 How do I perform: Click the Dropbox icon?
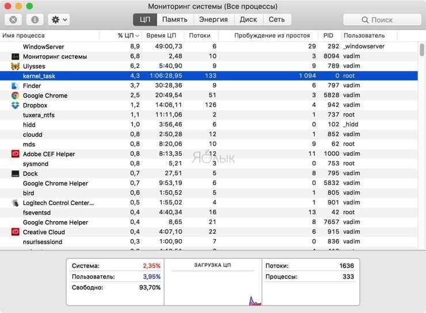(15, 105)
